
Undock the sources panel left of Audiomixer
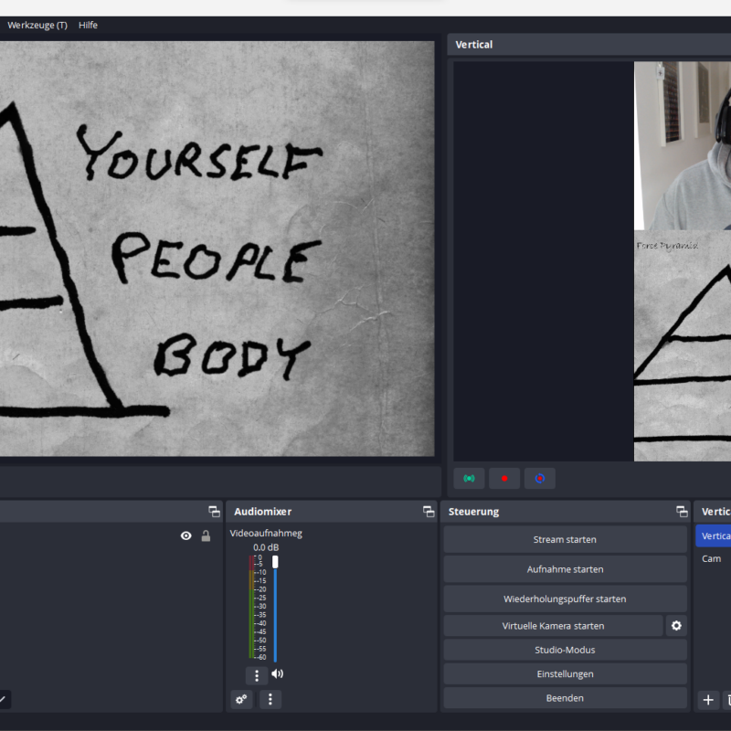[x=214, y=512]
